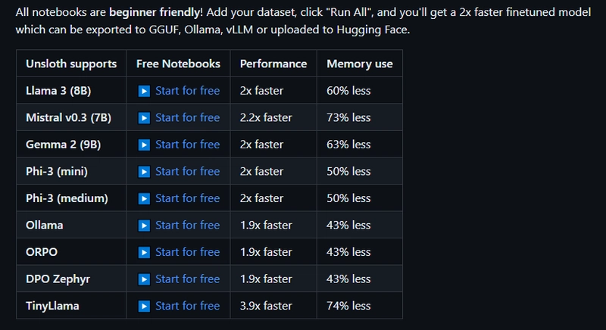This screenshot has height=330, width=606.
Task: Open Start for free link for DPO Zephyr
Action: pyautogui.click(x=187, y=279)
